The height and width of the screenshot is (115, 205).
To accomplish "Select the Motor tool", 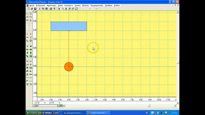I will (27, 74).
